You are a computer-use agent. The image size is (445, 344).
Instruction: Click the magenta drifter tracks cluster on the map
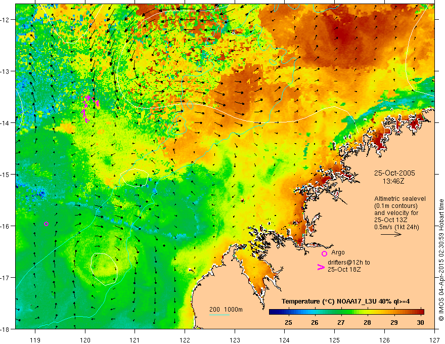coord(90,108)
